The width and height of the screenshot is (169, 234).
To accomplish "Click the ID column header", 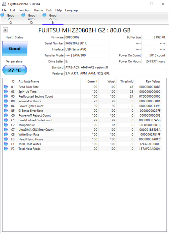I will (x=13, y=81).
